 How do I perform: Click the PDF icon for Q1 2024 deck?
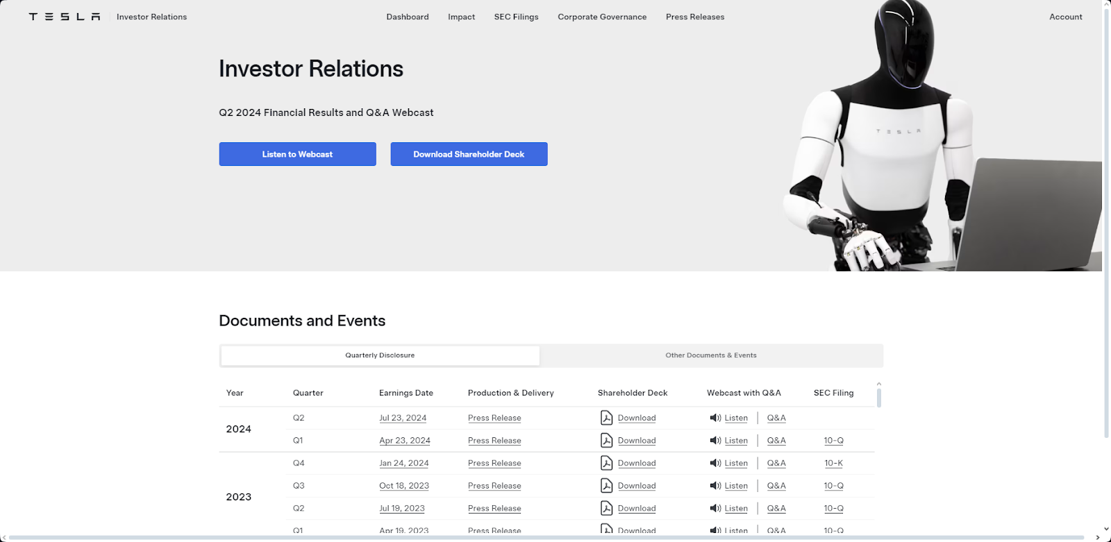(606, 441)
